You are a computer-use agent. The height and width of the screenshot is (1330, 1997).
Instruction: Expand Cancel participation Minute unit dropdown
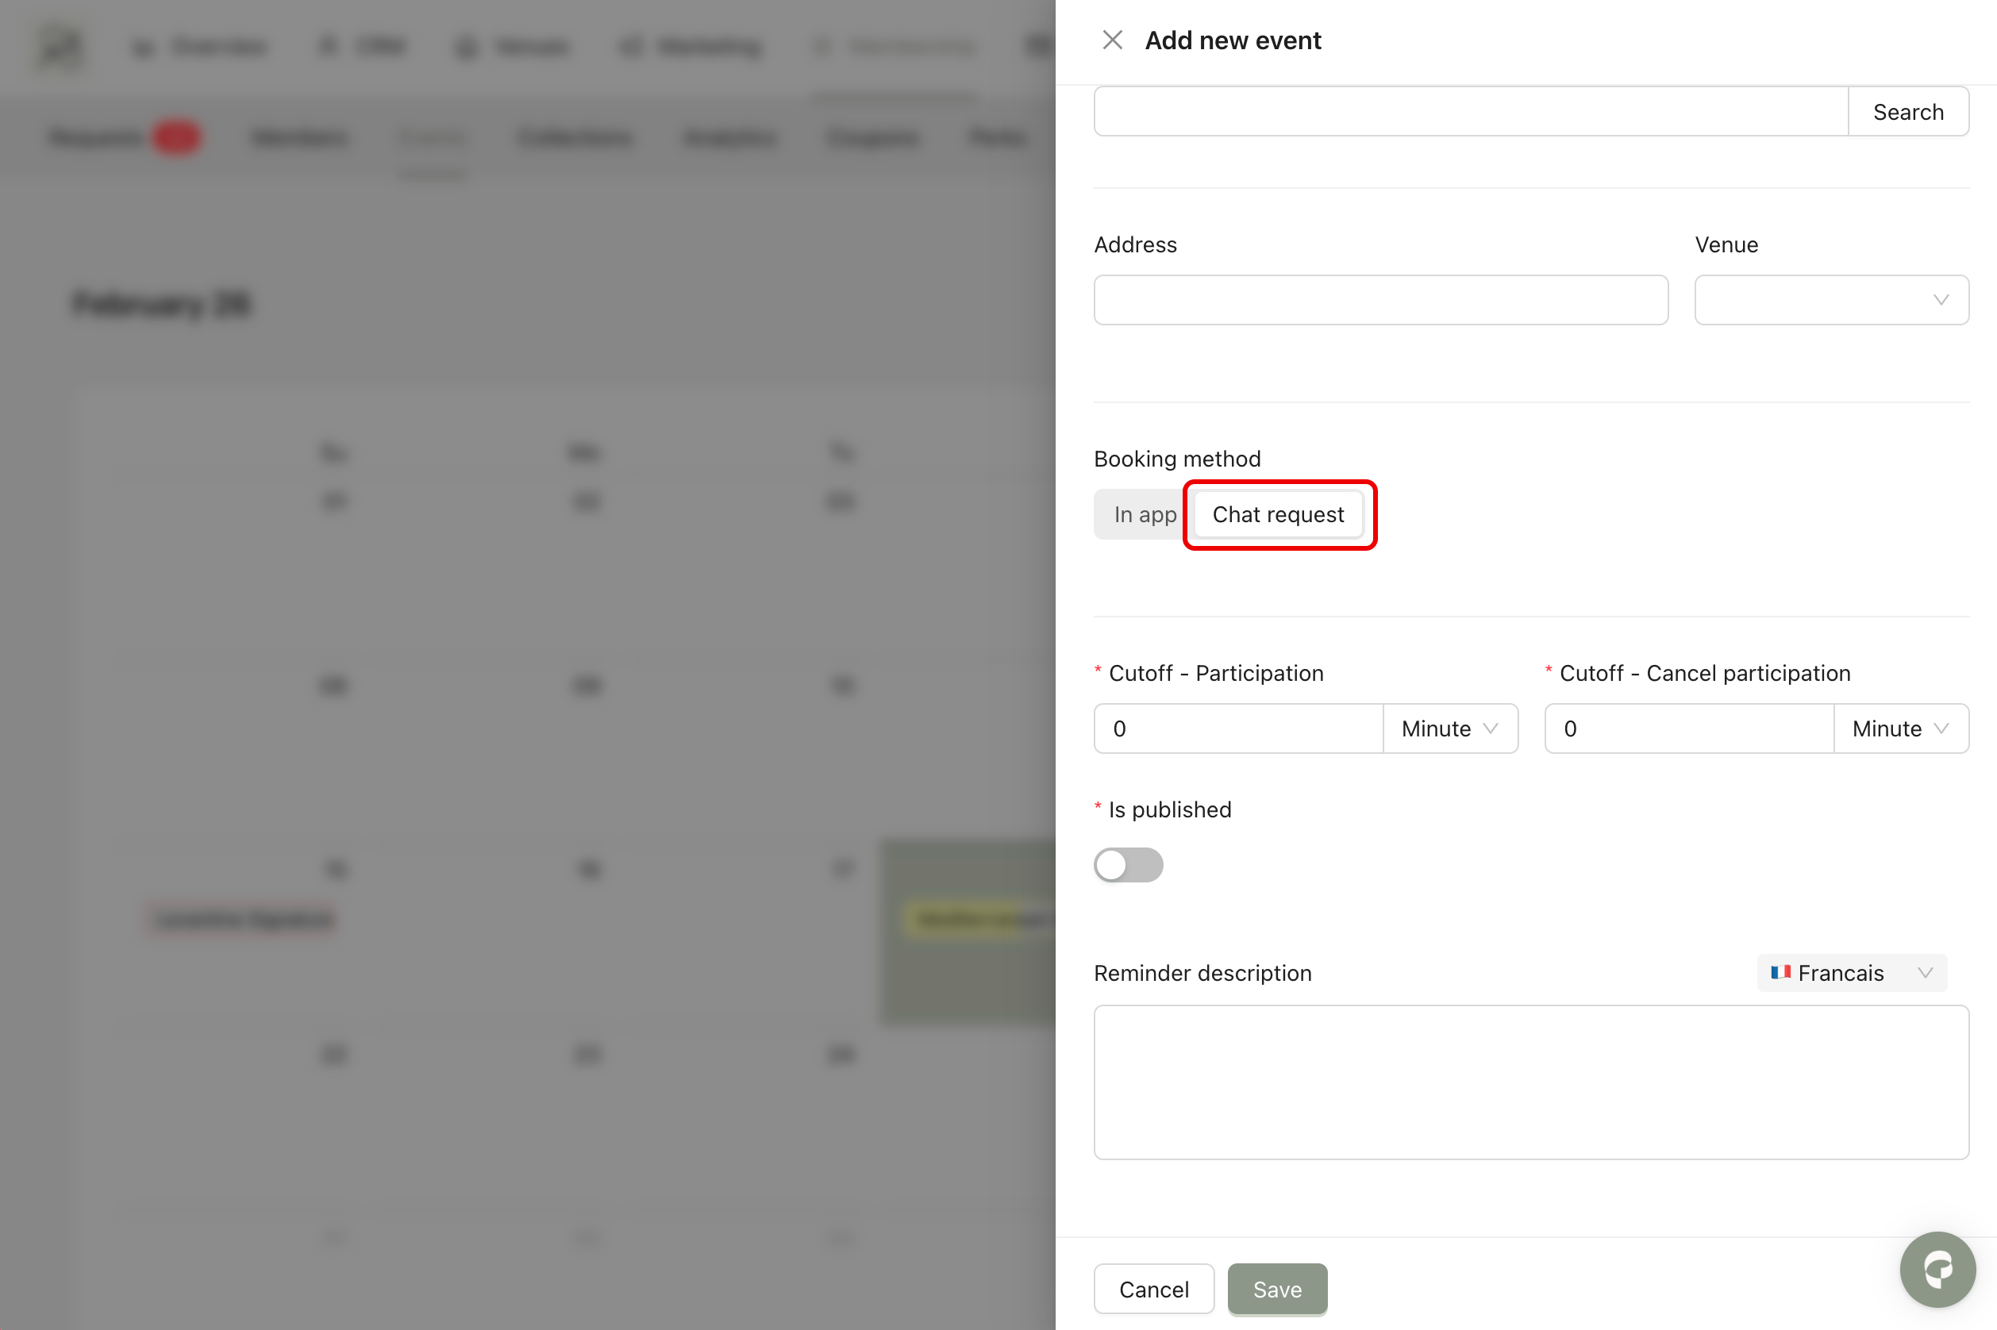pos(1900,728)
